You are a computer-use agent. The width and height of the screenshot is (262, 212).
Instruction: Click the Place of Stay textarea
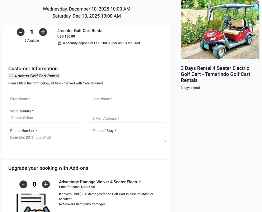[x=127, y=137]
